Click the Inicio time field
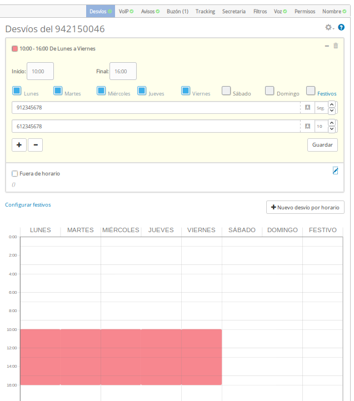 point(40,71)
